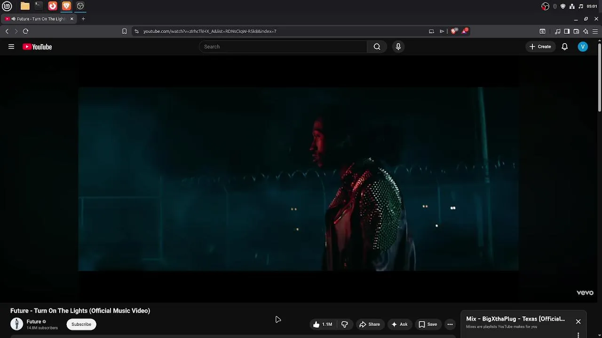Click the magnifier search button
602x338 pixels.
pyautogui.click(x=377, y=46)
